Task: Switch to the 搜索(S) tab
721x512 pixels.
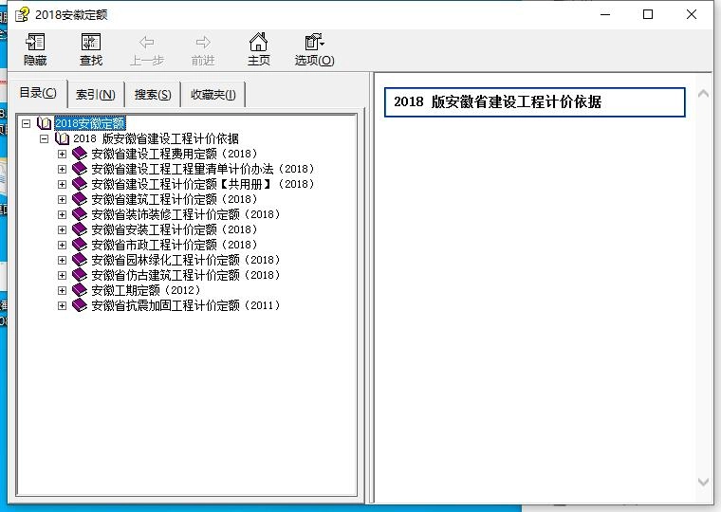Action: tap(153, 94)
